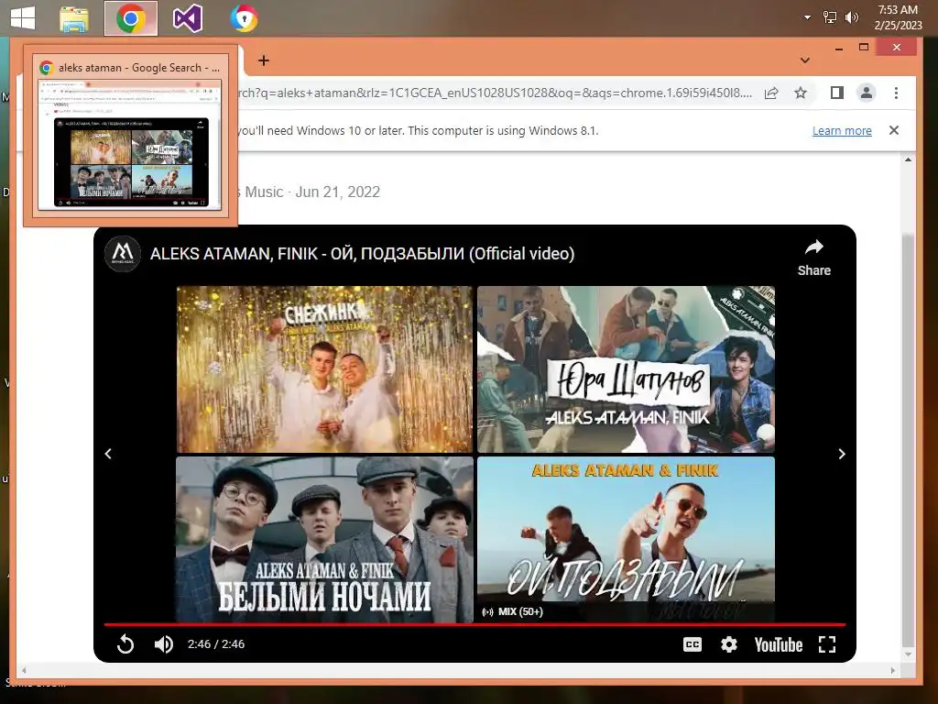Image resolution: width=938 pixels, height=704 pixels.
Task: Open the Chrome profile avatar menu
Action: 867,93
